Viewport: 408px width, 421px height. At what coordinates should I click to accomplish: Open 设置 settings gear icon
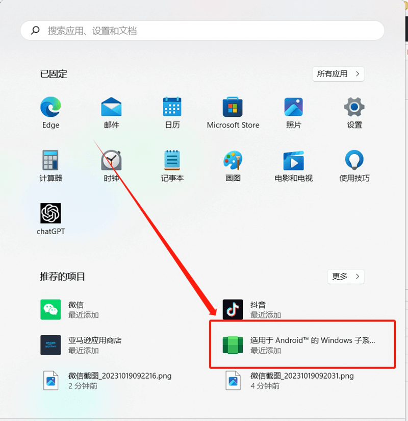click(x=354, y=107)
